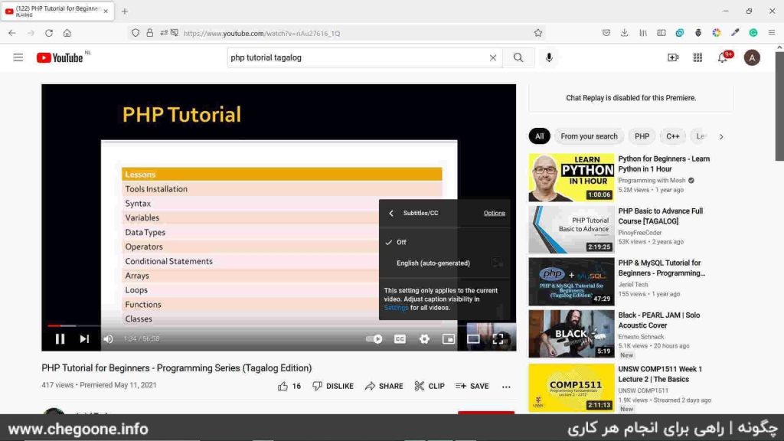This screenshot has width=784, height=441.
Task: Open the more actions ellipsis menu
Action: [506, 387]
